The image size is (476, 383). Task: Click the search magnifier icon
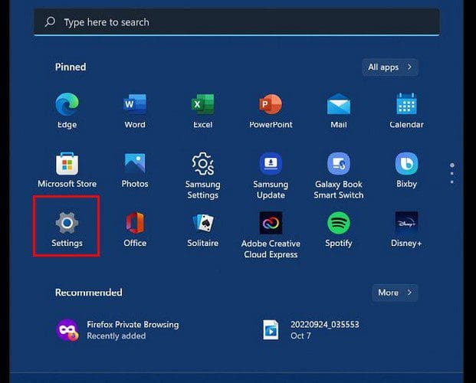click(x=50, y=22)
